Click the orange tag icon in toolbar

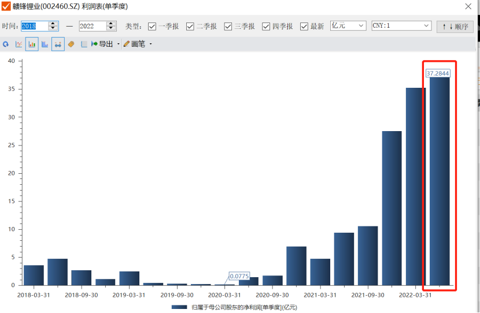click(71, 44)
